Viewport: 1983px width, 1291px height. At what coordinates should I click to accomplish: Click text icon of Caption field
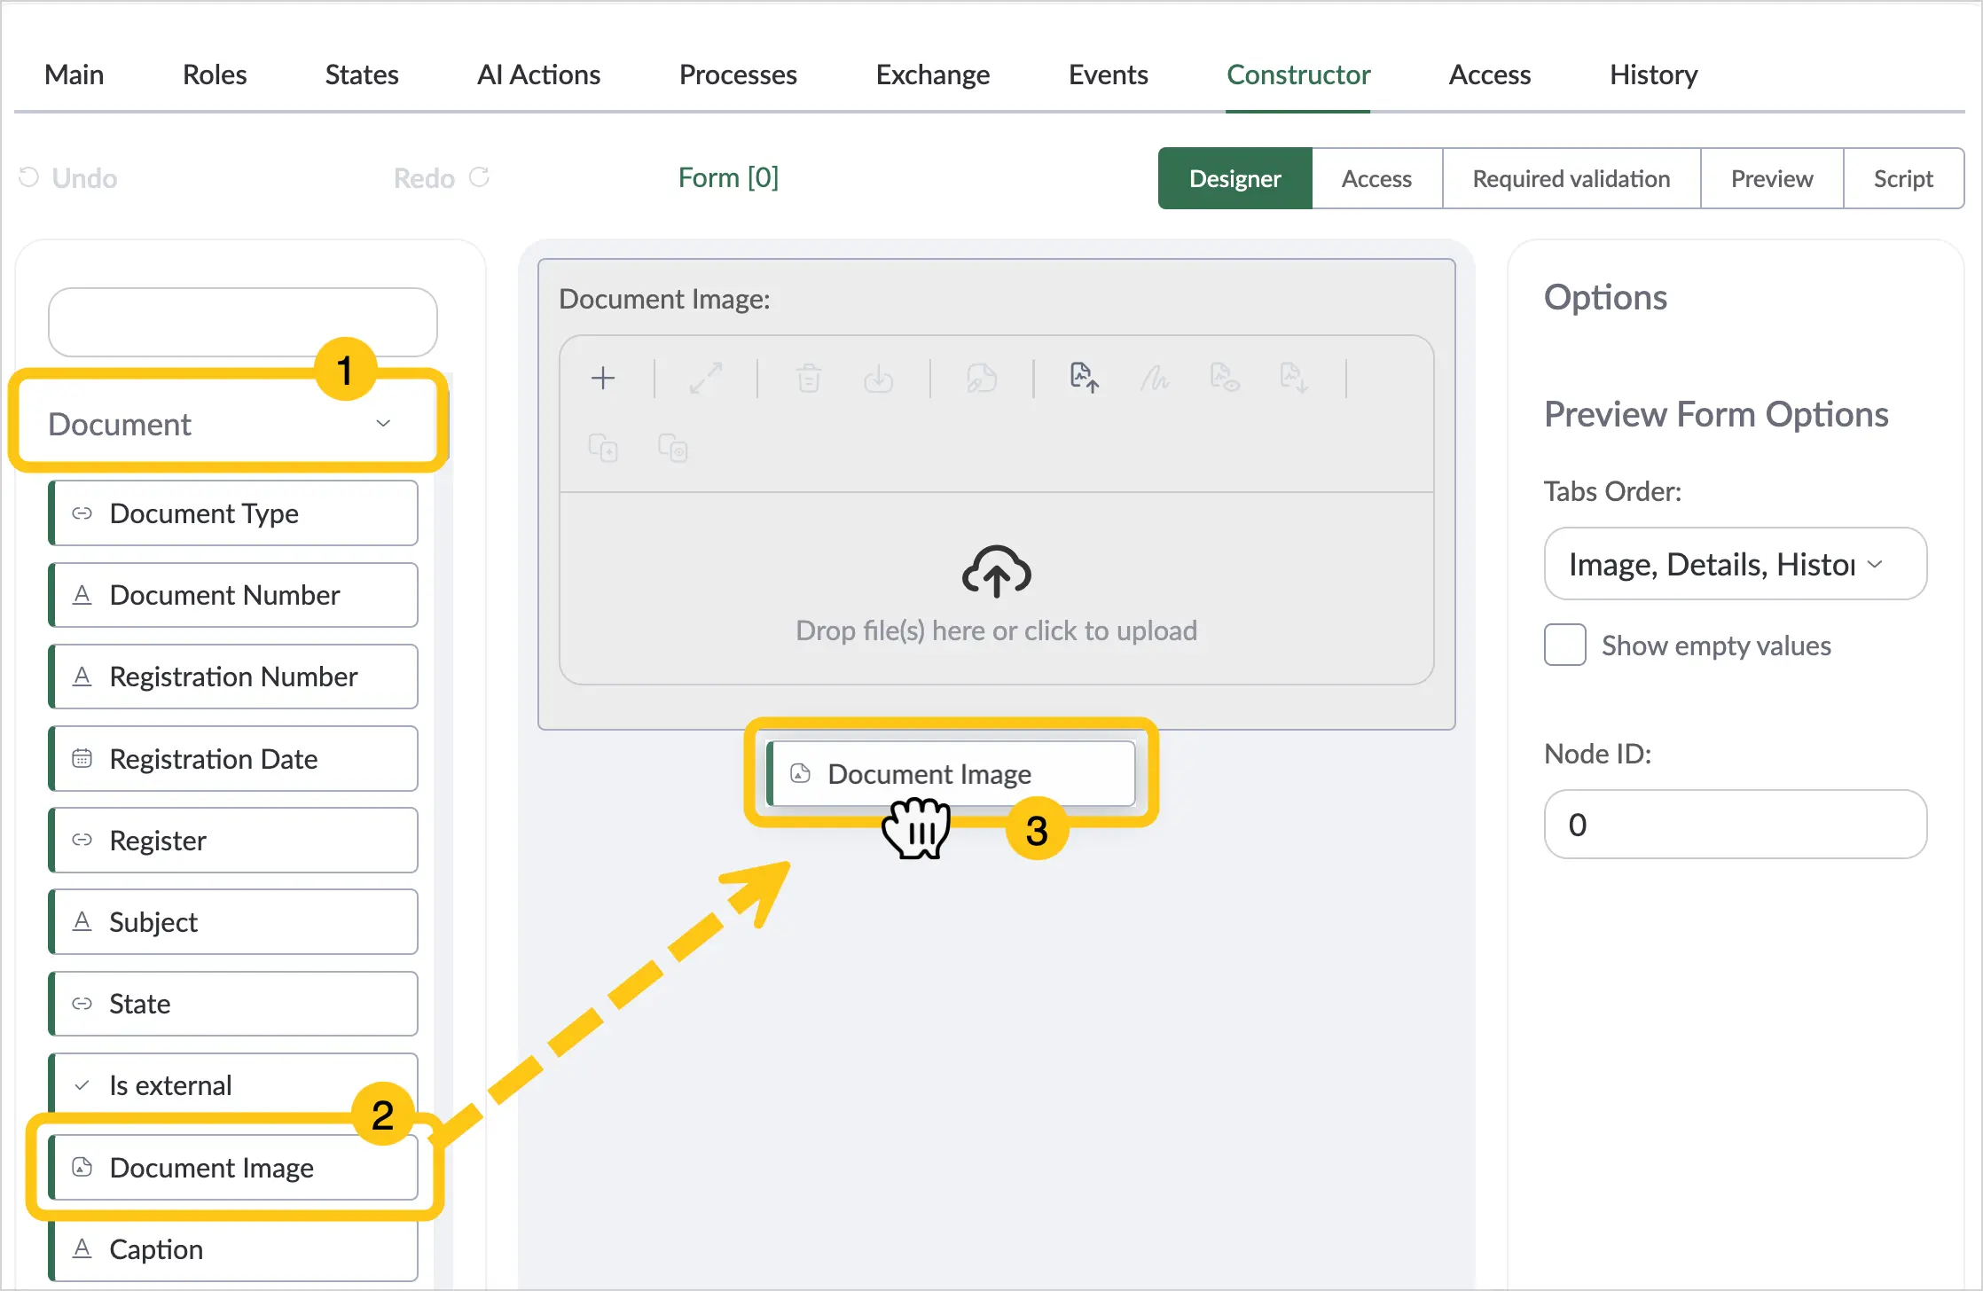[82, 1248]
